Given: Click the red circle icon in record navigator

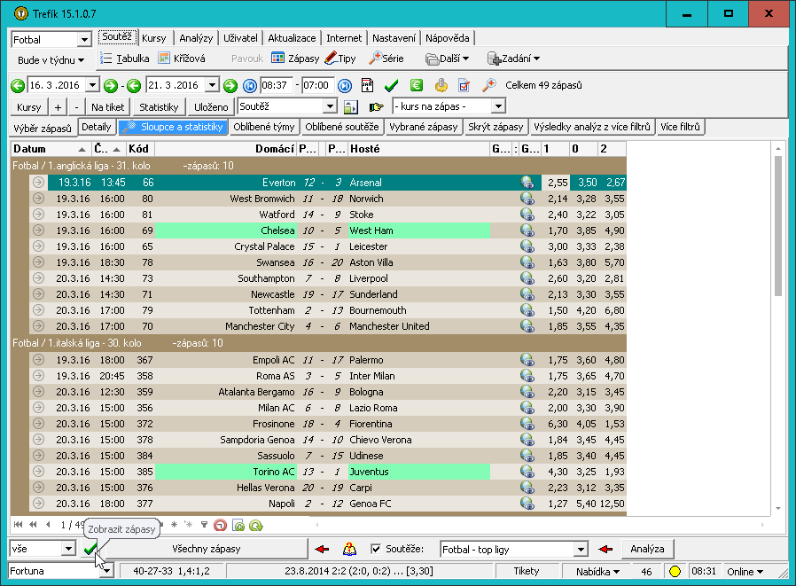Looking at the screenshot, I should pyautogui.click(x=220, y=526).
